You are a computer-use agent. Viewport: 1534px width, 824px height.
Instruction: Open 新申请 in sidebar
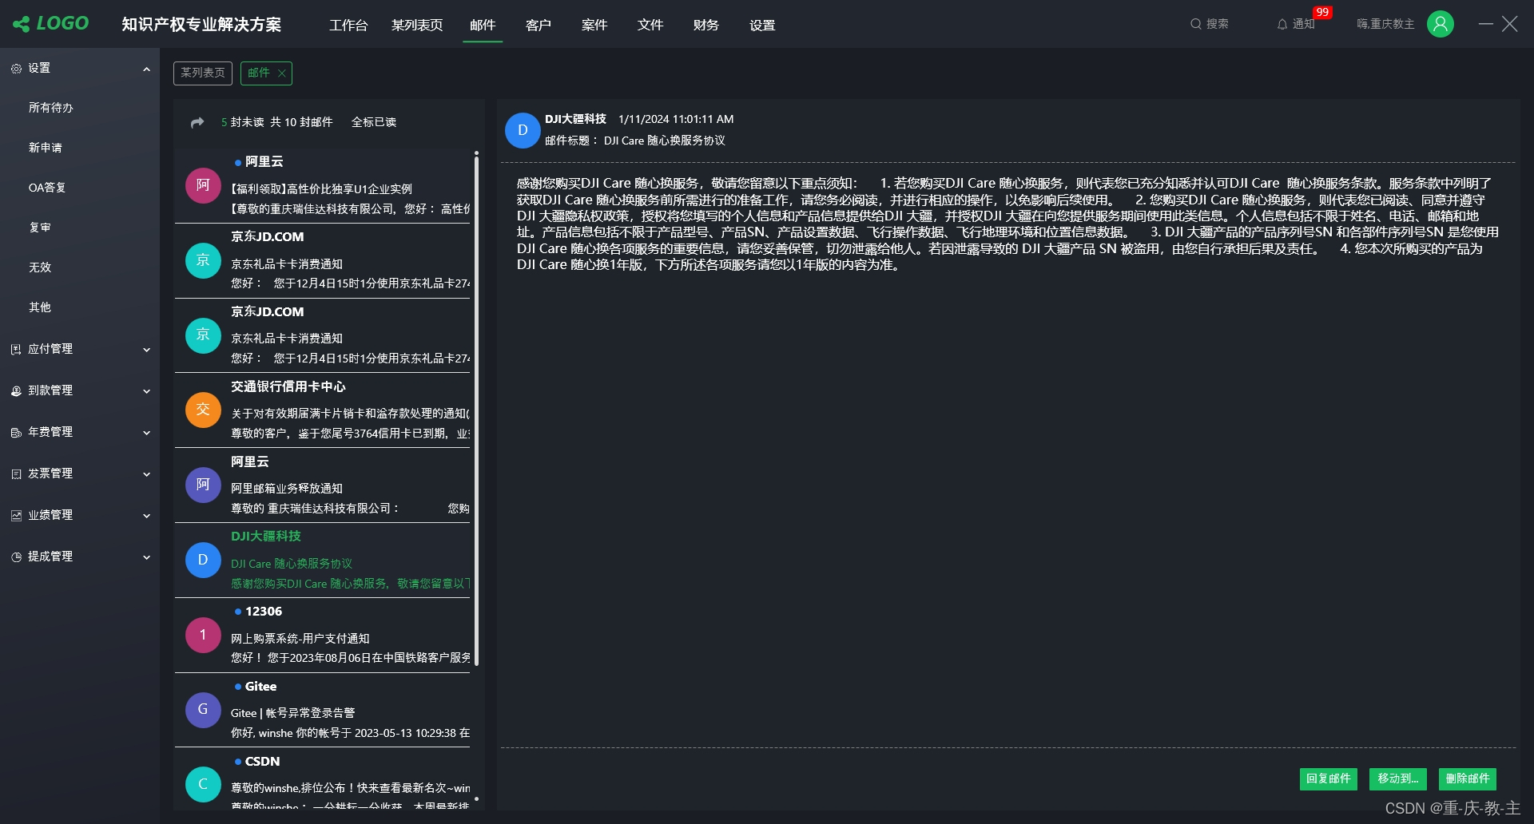point(46,148)
